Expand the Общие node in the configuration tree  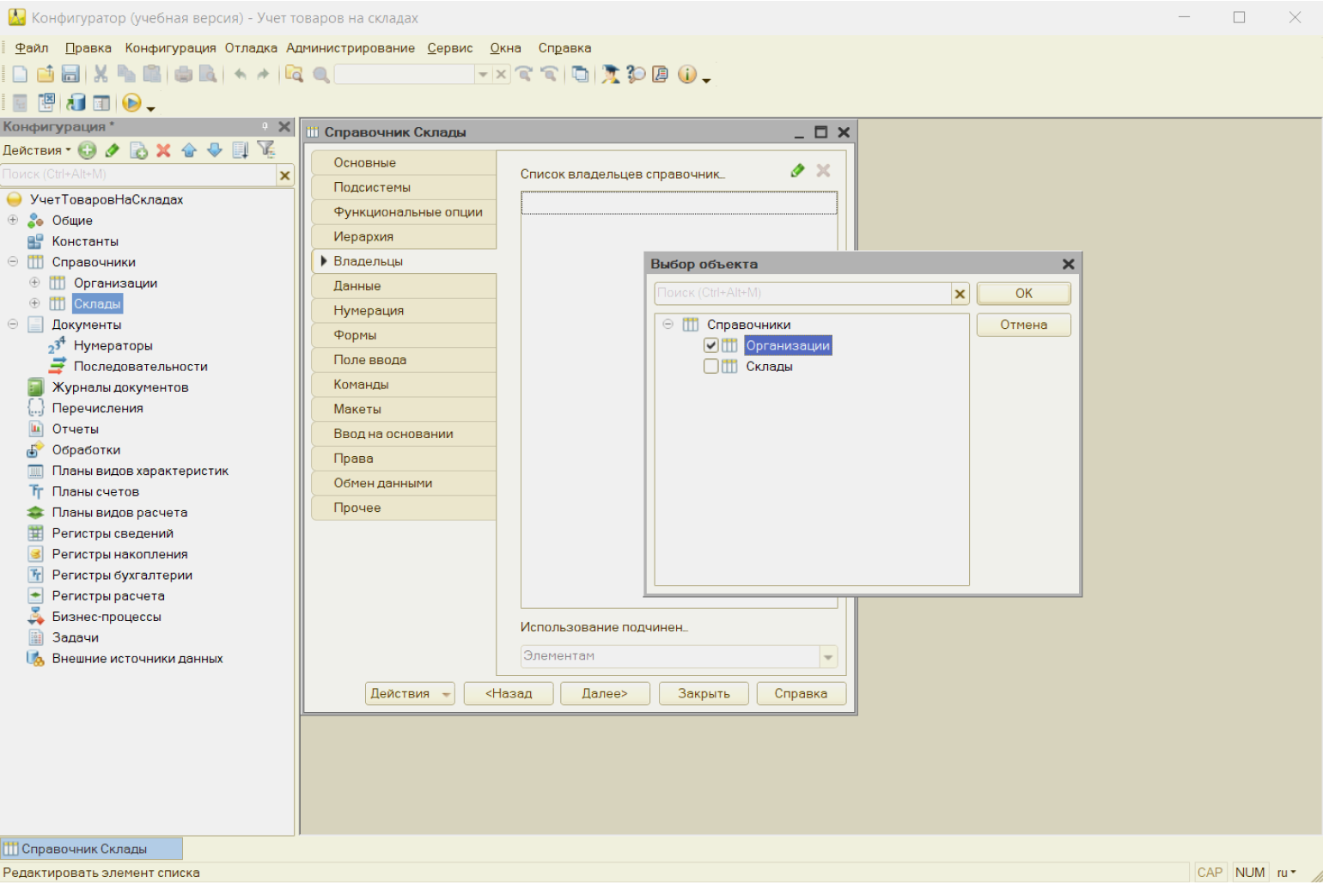pos(13,220)
